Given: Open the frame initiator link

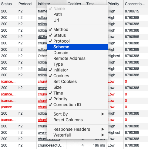Looking at the screenshot, I should coord(42,11).
